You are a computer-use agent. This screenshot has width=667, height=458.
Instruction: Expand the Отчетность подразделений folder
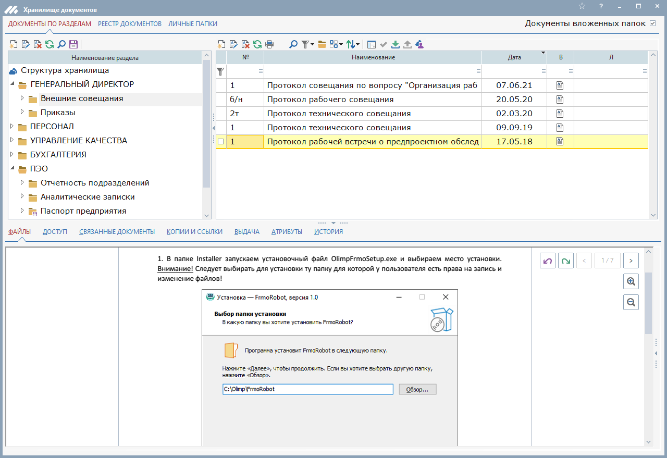click(x=22, y=182)
